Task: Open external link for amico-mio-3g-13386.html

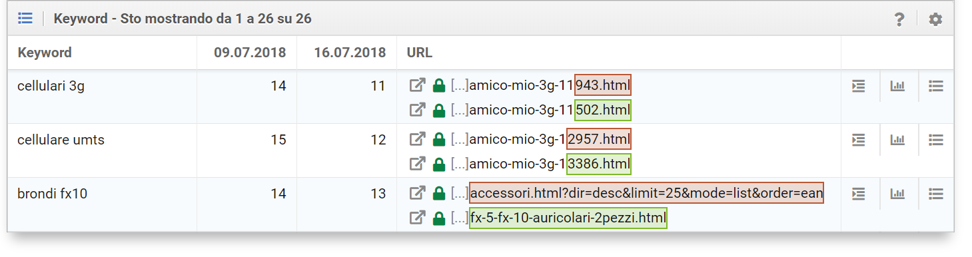Action: (417, 163)
